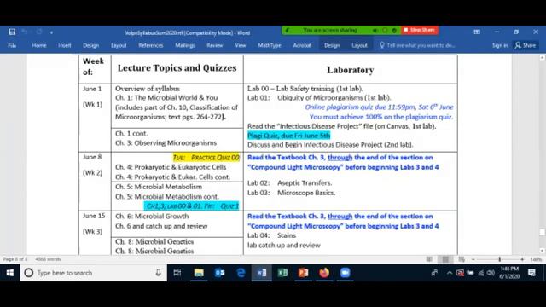Viewport: 546px width, 307px height.
Task: Open File Explorer from taskbar
Action: [199, 273]
